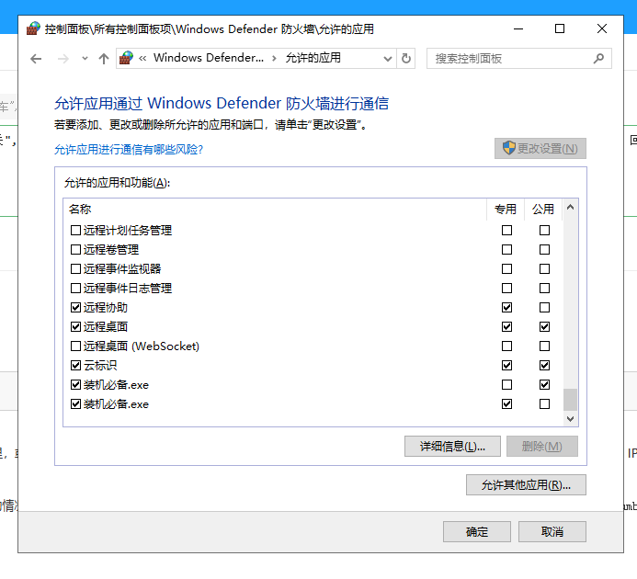Toggle the 远程计划任务管理 name checkbox
637x579 pixels.
pos(75,231)
